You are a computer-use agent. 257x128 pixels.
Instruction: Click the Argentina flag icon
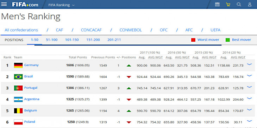pos(18,100)
